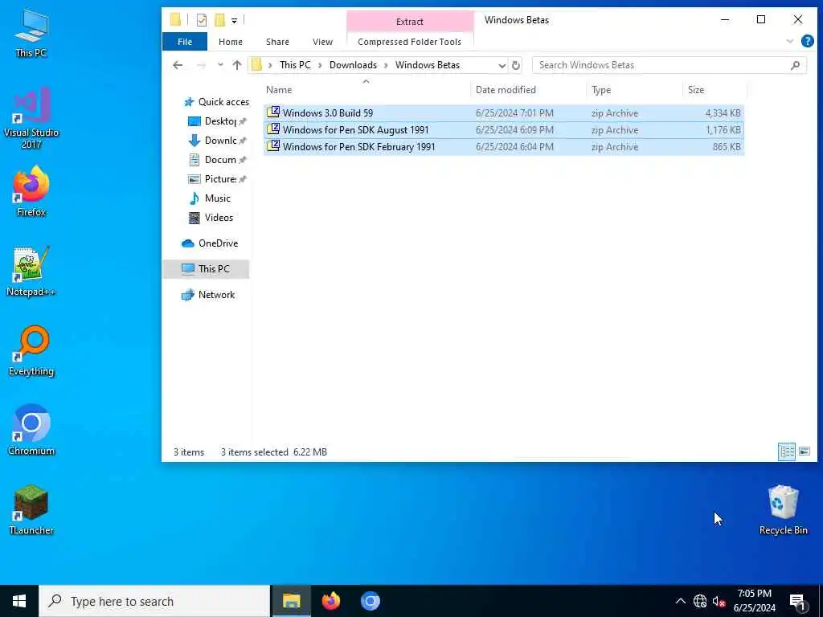Click File Explorer taskbar icon
Screen dimensions: 823x617
tap(291, 601)
